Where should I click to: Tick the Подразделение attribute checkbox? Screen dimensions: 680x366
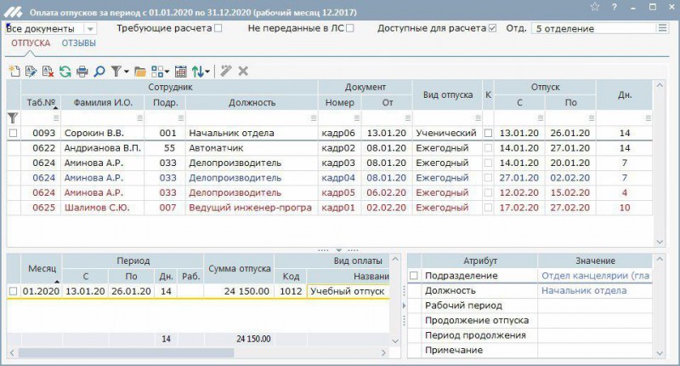[414, 276]
